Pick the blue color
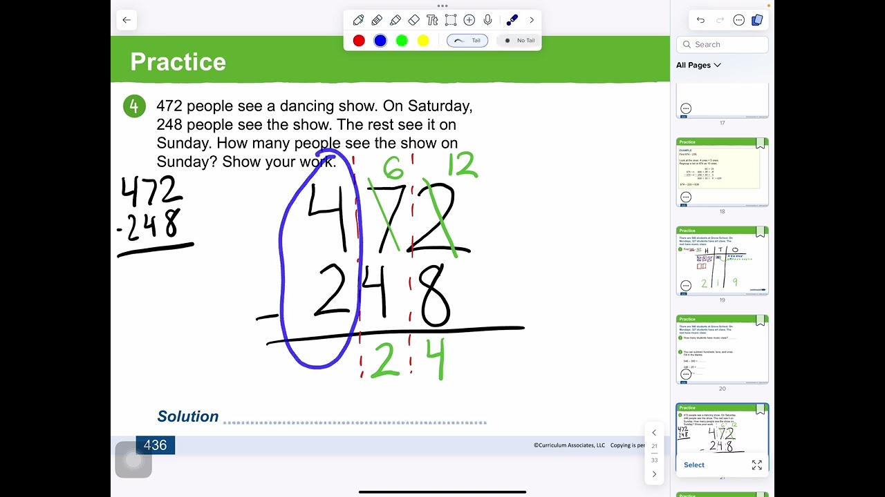This screenshot has height=497, width=885. point(380,41)
